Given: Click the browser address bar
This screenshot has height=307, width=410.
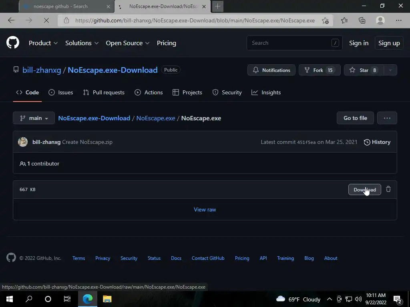Looking at the screenshot, I should (x=195, y=20).
